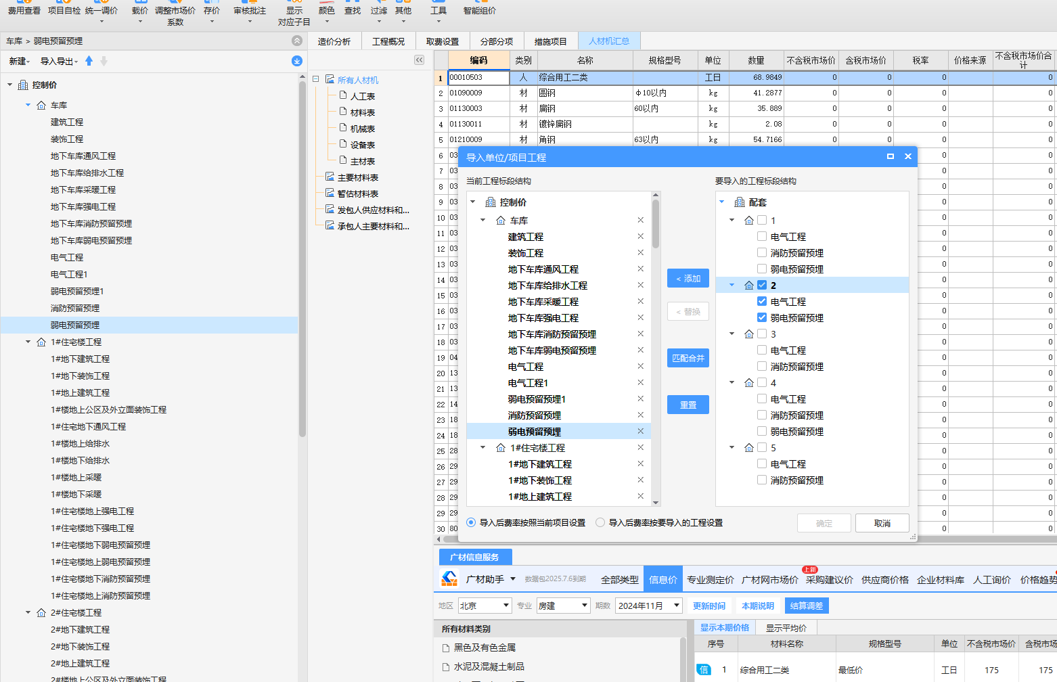Remove 地下车库通风工程 with its X icon

coord(640,269)
